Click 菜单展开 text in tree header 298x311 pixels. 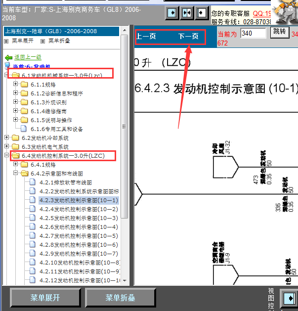point(22,41)
